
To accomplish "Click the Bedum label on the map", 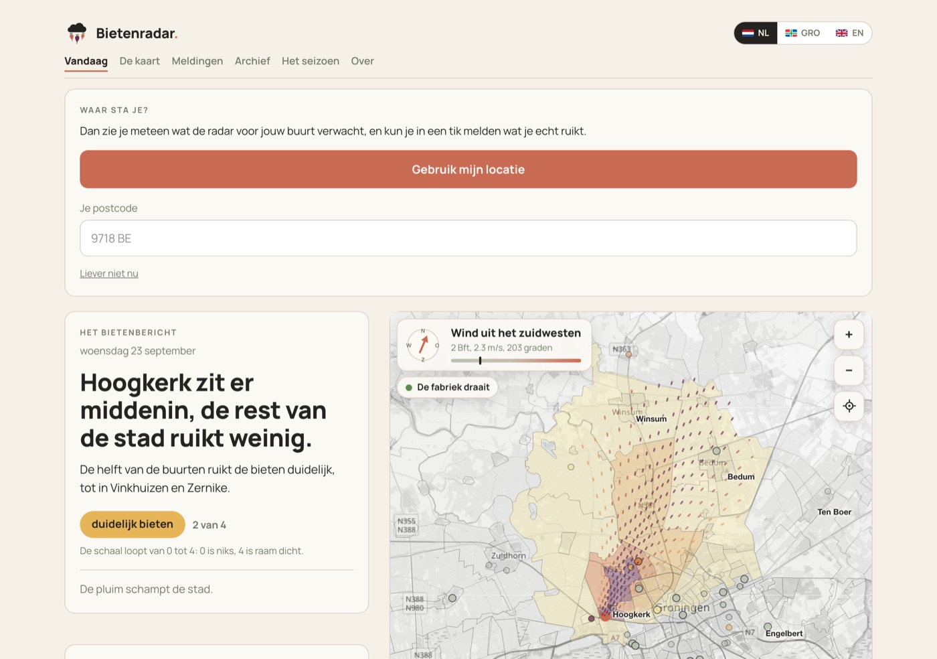I will 741,477.
